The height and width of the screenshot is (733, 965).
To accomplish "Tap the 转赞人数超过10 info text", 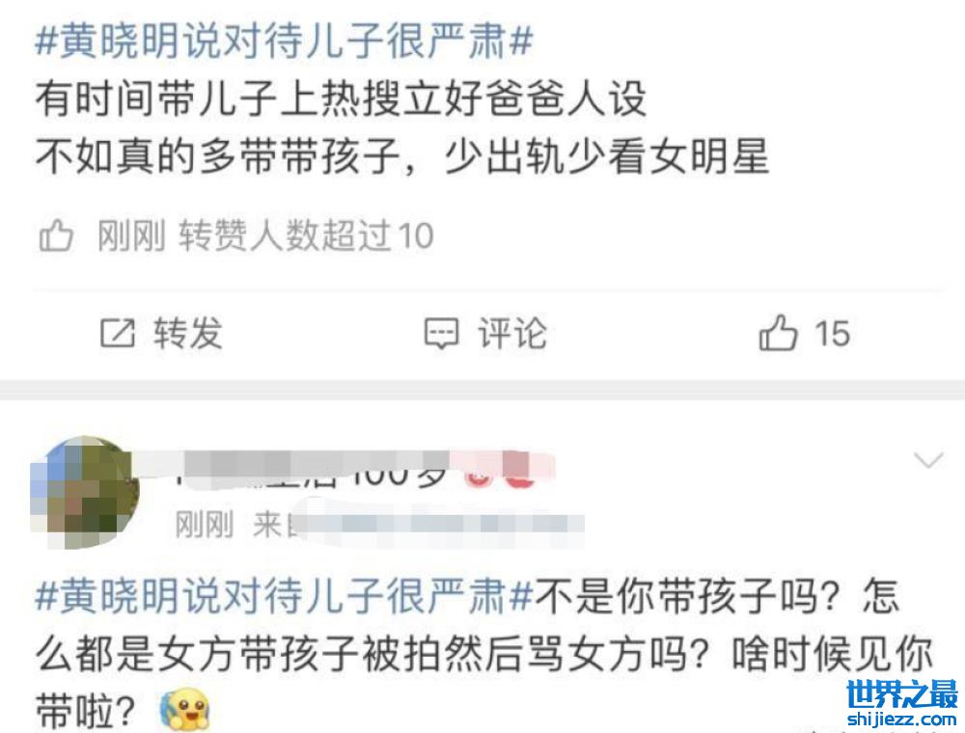I will 307,236.
